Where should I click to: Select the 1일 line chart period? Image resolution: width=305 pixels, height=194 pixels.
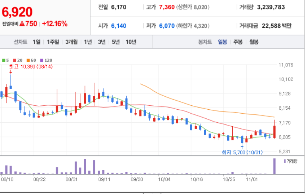(x=37, y=42)
